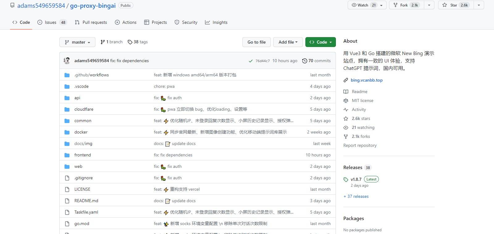Click the MIT license scale icon
The width and height of the screenshot is (494, 234).
[x=346, y=101]
